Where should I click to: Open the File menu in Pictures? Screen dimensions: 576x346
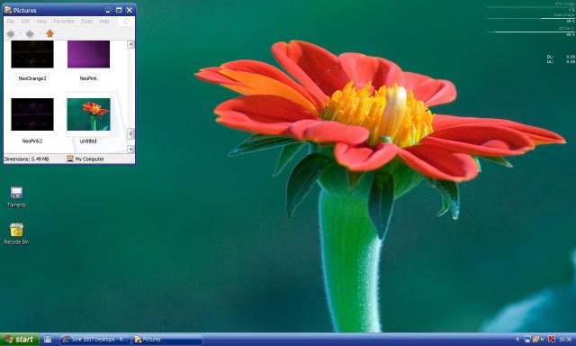11,22
